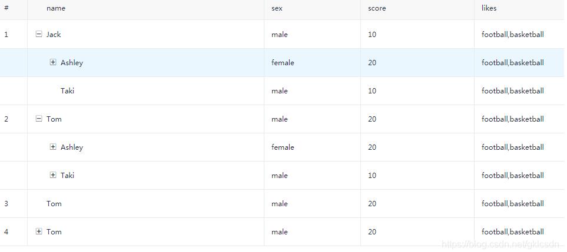Click the "score" column header
The image size is (567, 252).
[377, 8]
